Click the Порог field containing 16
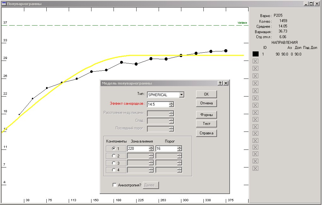Image resolution: width=322 pixels, height=205 pixels. click(x=167, y=148)
